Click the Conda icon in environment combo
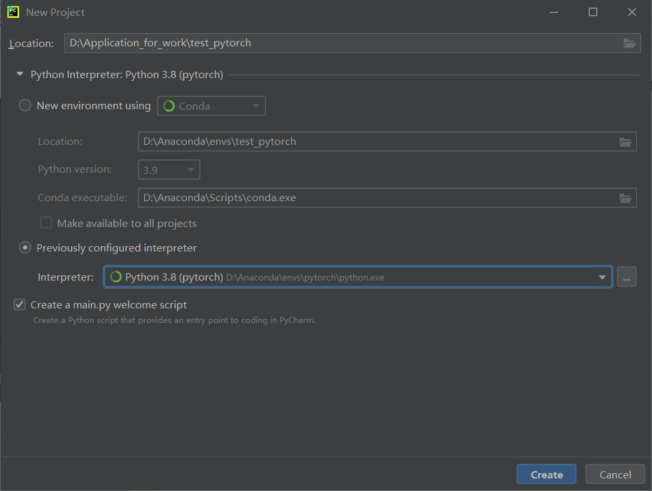This screenshot has height=491, width=652. click(x=169, y=106)
